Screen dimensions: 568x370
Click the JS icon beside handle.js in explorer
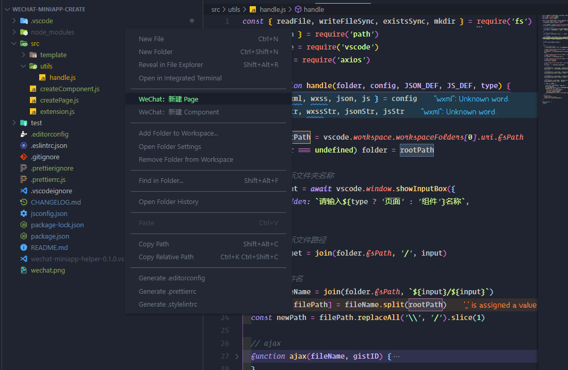pos(42,78)
